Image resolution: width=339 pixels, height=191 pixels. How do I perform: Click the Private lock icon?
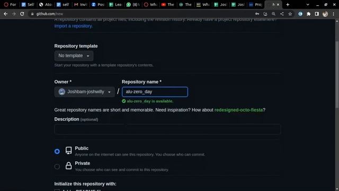click(68, 166)
